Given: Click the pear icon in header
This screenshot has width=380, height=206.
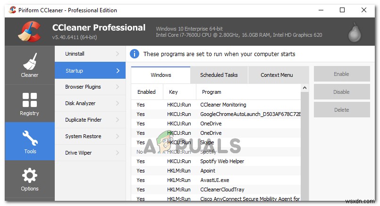Looking at the screenshot, I should point(354,32).
